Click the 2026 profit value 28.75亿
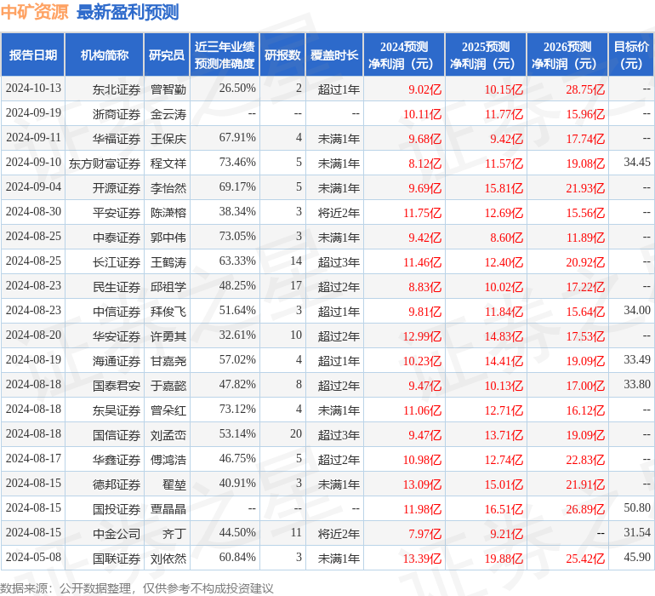 pos(585,89)
